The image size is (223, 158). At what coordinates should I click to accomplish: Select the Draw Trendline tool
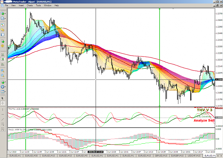(2, 119)
